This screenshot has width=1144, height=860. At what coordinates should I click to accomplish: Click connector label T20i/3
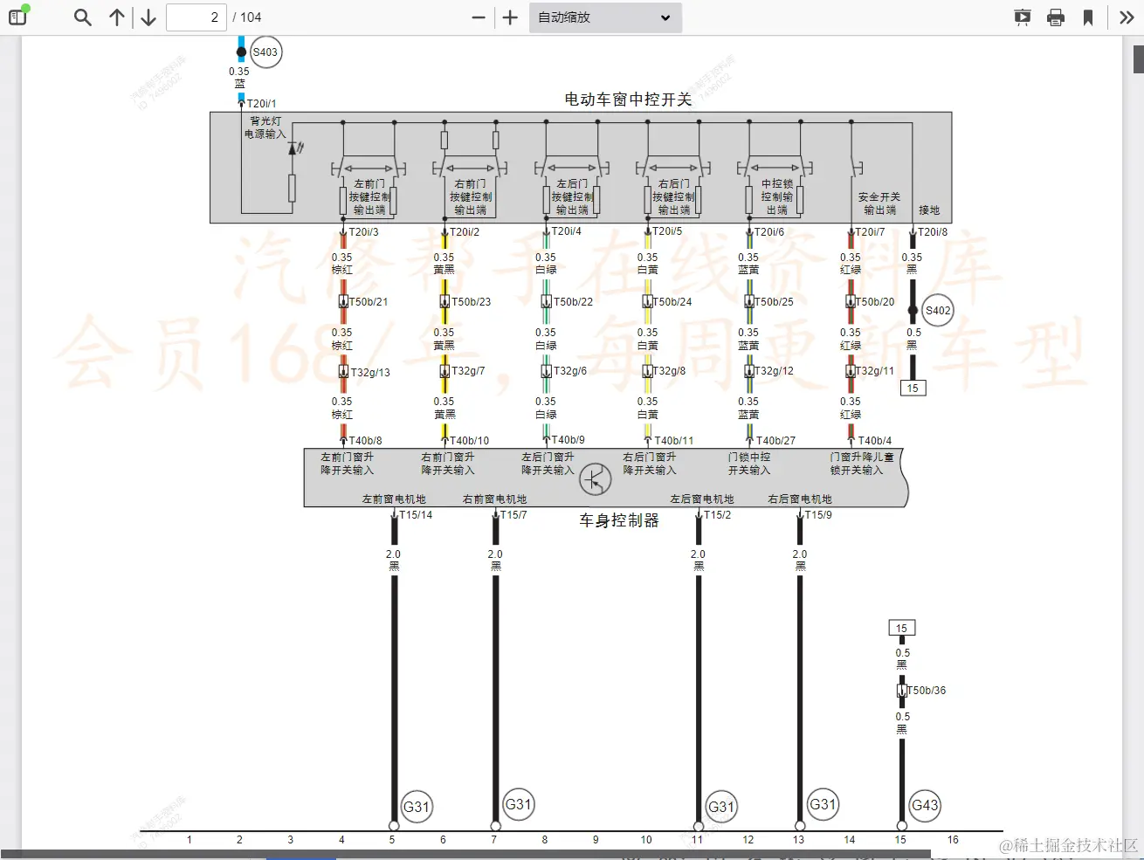363,232
